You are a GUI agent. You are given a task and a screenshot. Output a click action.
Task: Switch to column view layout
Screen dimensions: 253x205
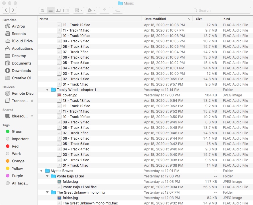58,10
